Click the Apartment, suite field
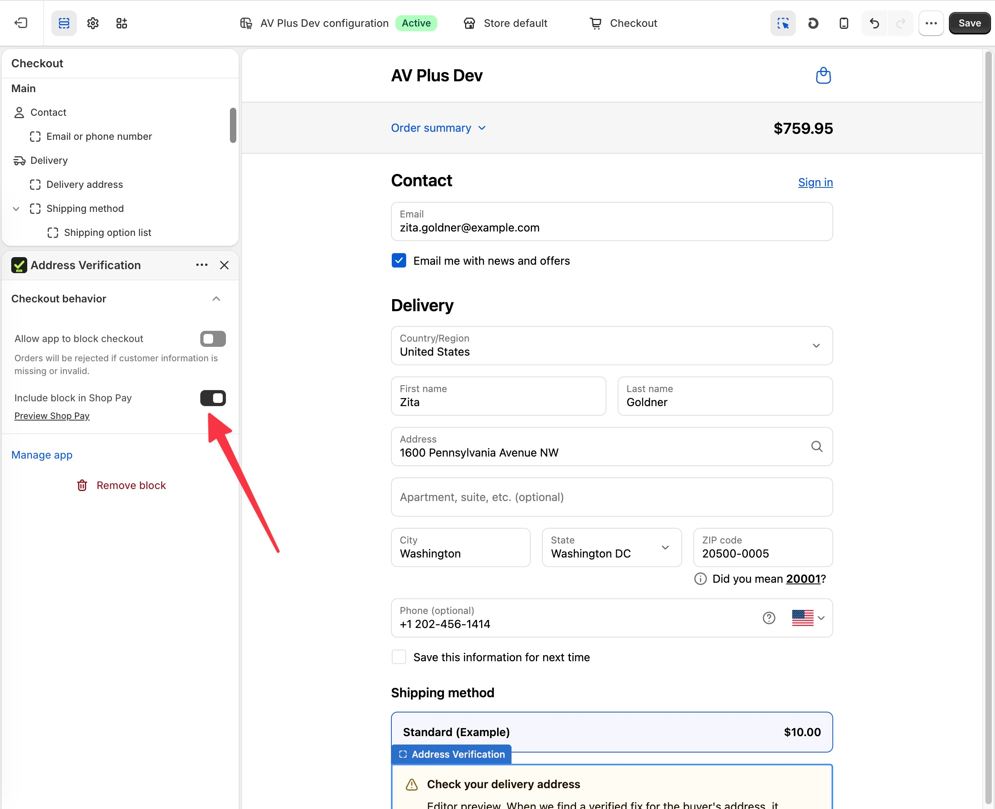This screenshot has width=995, height=809. pyautogui.click(x=612, y=497)
